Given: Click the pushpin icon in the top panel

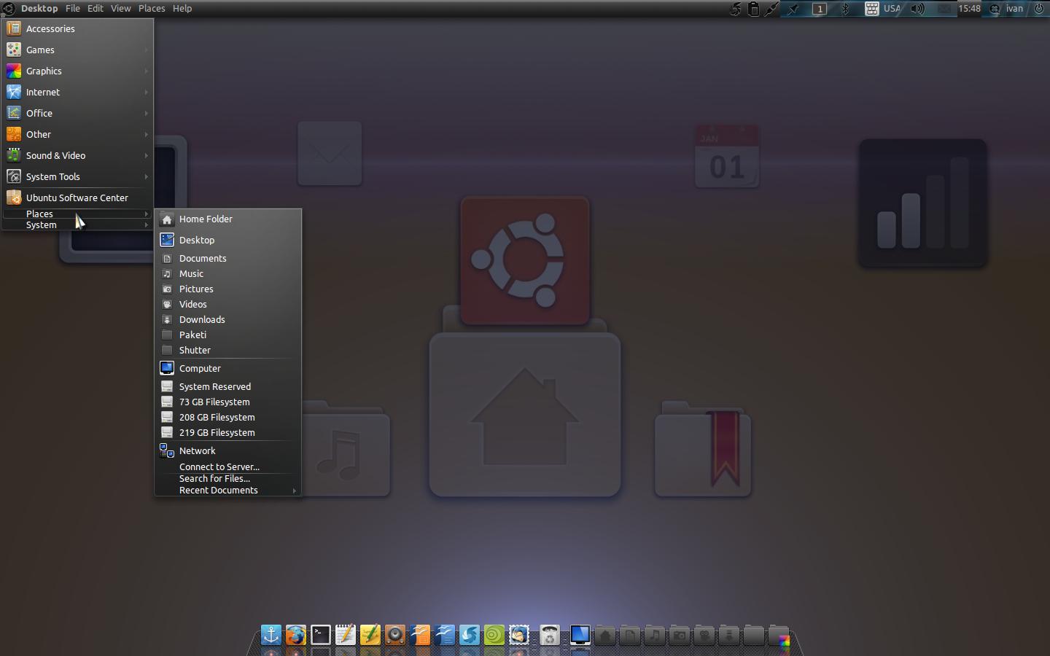Looking at the screenshot, I should [x=793, y=9].
